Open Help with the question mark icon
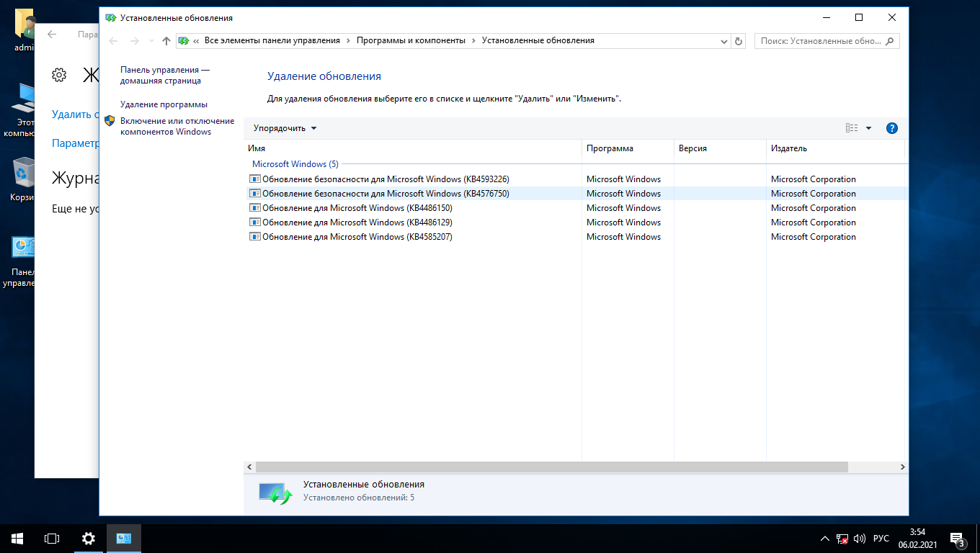Image resolution: width=980 pixels, height=553 pixels. tap(891, 128)
